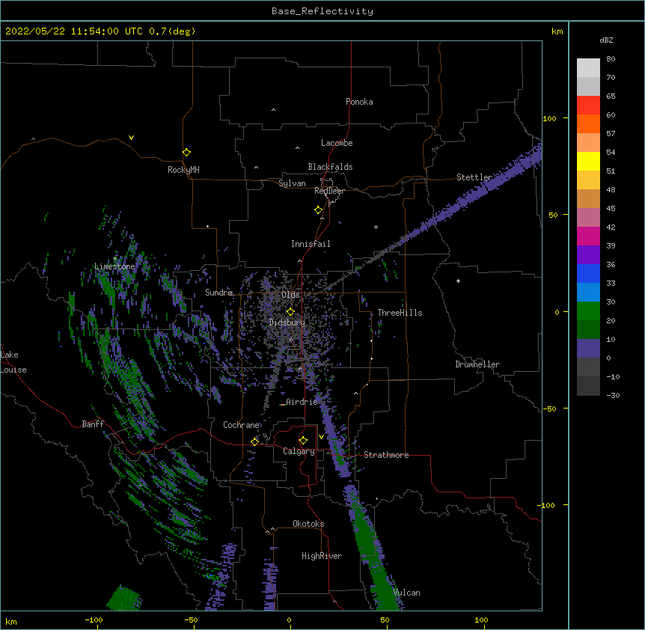The image size is (645, 630).
Task: Select the Vulcan label
Action: (407, 593)
